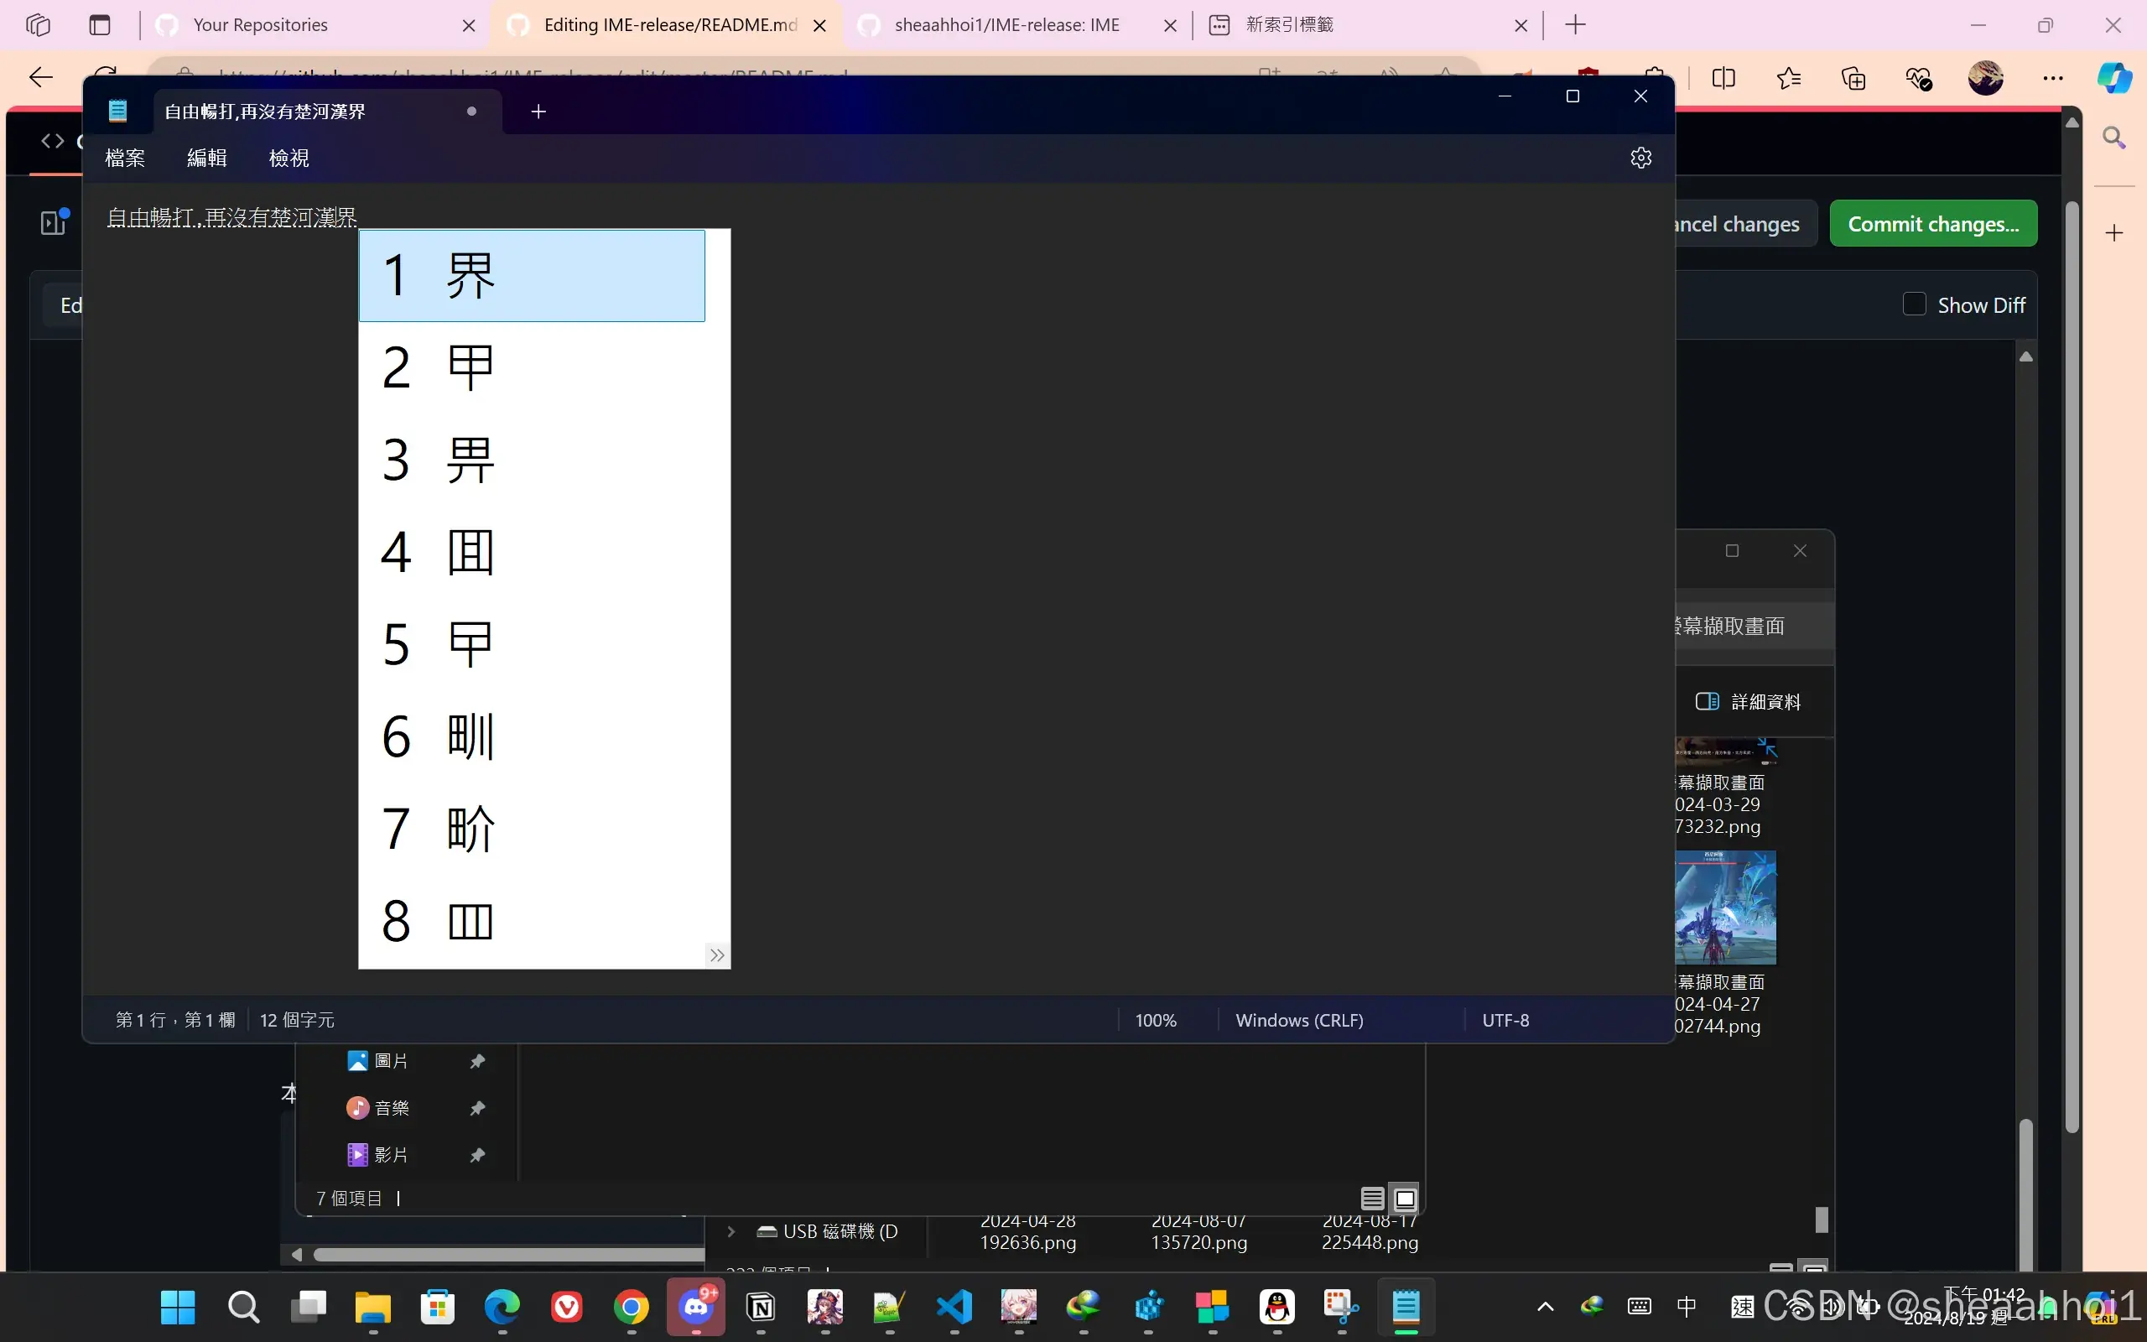The height and width of the screenshot is (1342, 2147).
Task: Switch to large icons view in Explorer
Action: click(x=1406, y=1199)
